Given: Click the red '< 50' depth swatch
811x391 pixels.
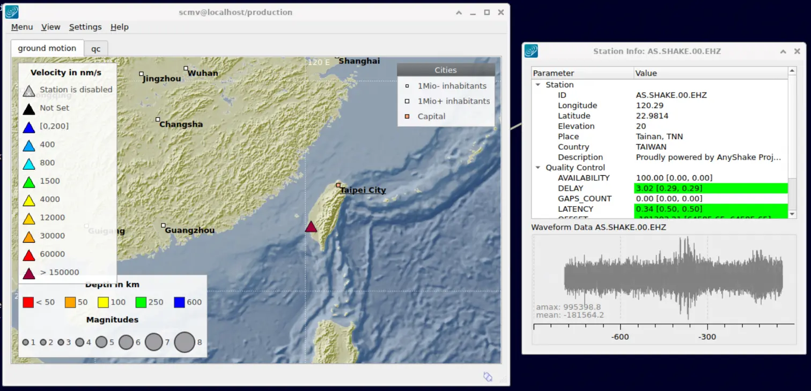Looking at the screenshot, I should pos(28,302).
